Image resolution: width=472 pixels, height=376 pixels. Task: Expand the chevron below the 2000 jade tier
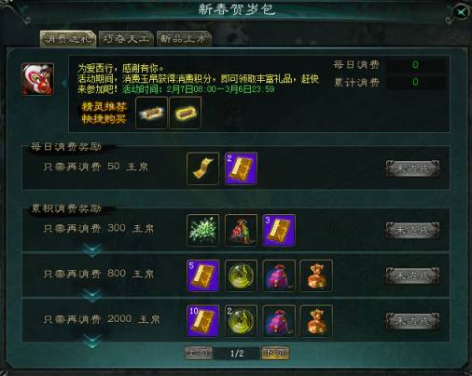point(92,341)
